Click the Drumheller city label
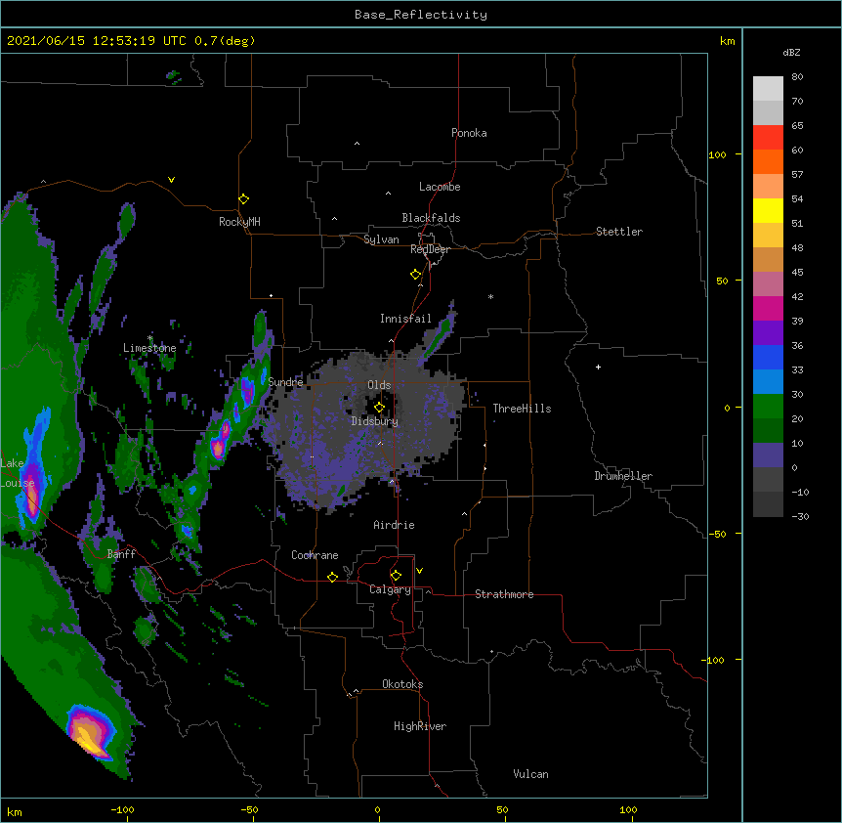842x823 pixels. point(623,476)
